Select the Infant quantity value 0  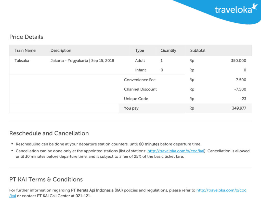(162, 70)
